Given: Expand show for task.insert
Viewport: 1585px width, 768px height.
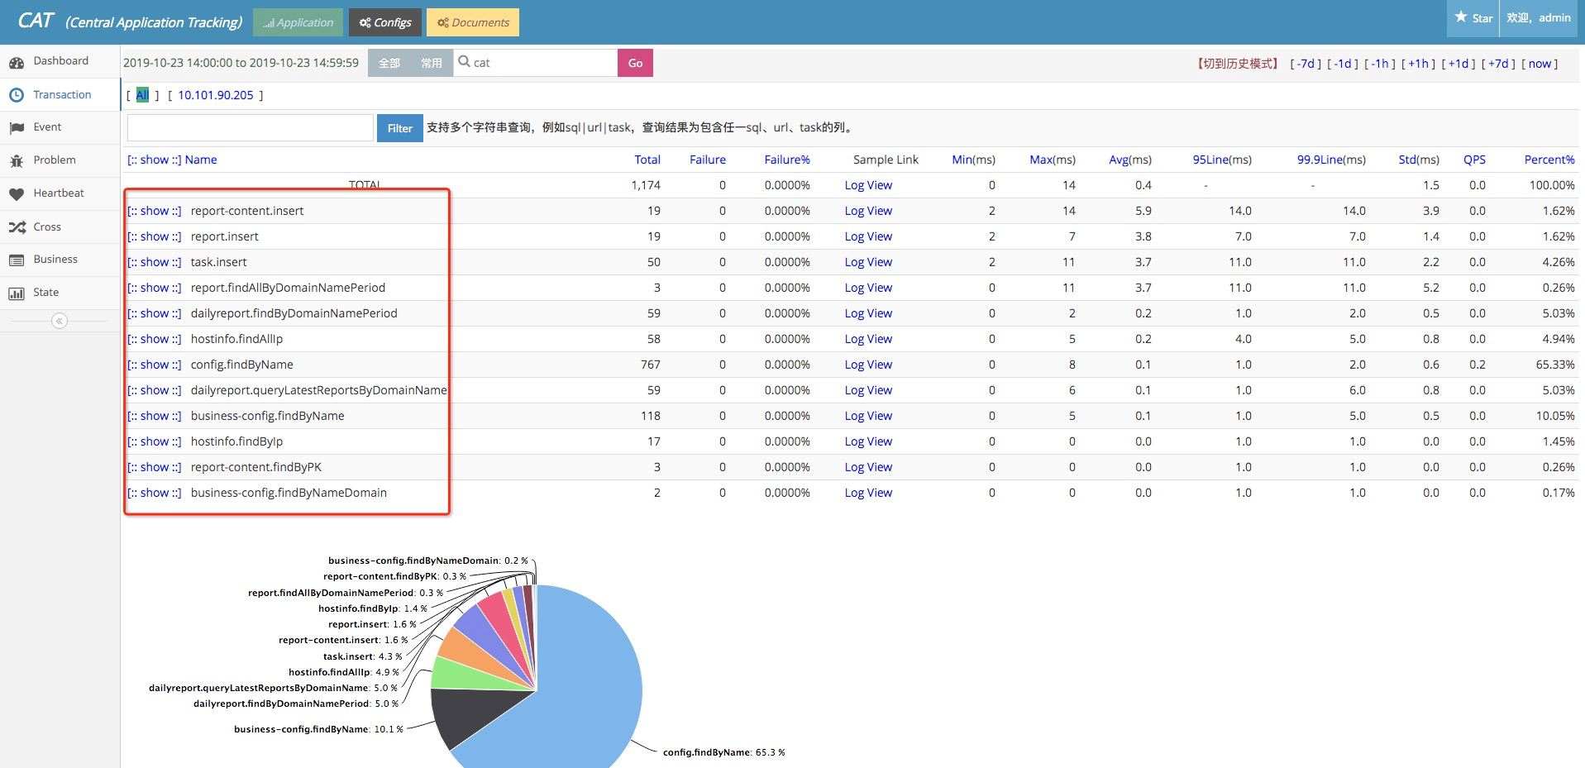Looking at the screenshot, I should tap(155, 262).
